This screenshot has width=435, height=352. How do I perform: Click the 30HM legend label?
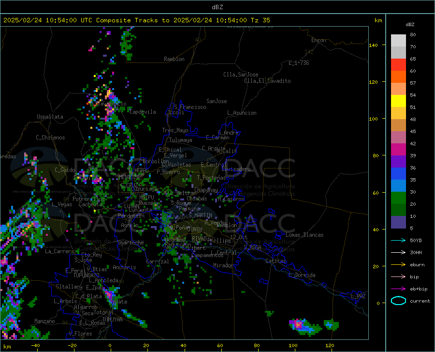coord(416,253)
